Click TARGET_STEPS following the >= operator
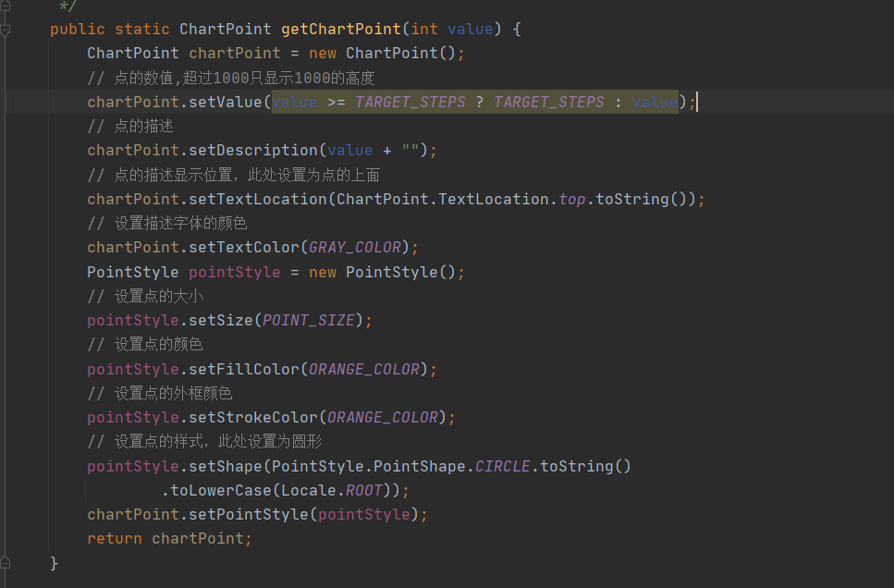 pyautogui.click(x=410, y=102)
